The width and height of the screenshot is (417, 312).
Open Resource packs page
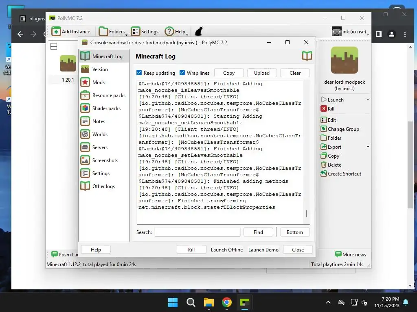(x=104, y=95)
